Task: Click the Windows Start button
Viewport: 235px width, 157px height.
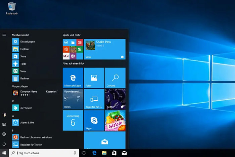Action: point(4,153)
